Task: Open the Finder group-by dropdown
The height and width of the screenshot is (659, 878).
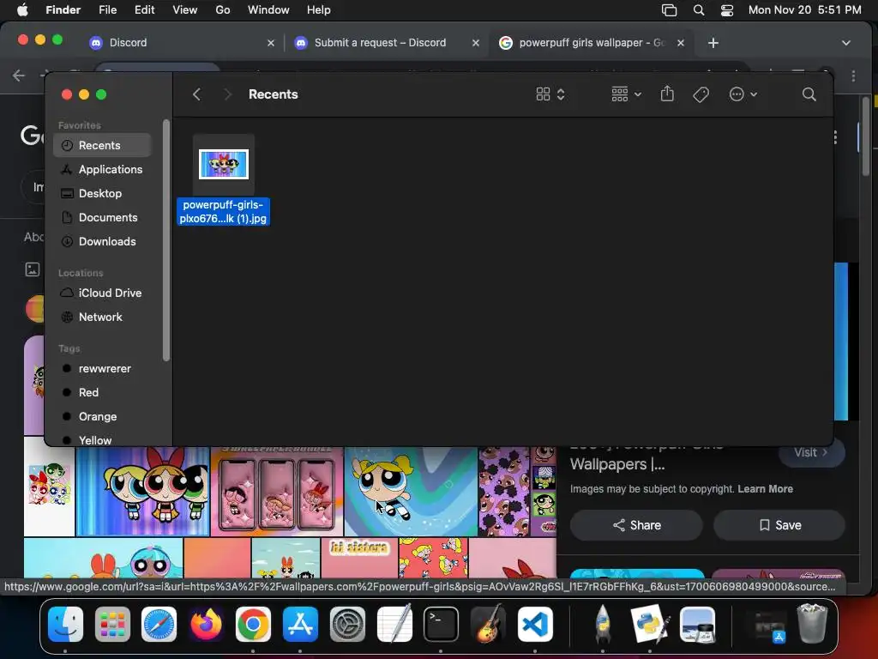Action: [x=626, y=94]
